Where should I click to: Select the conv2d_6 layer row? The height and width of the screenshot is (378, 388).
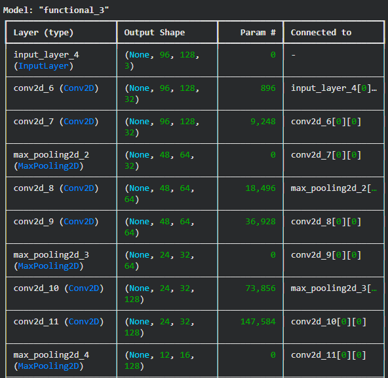pos(195,94)
